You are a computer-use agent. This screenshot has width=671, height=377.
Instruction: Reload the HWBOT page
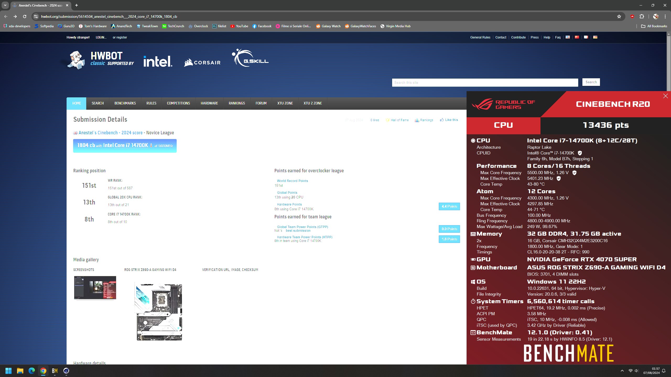click(x=25, y=16)
